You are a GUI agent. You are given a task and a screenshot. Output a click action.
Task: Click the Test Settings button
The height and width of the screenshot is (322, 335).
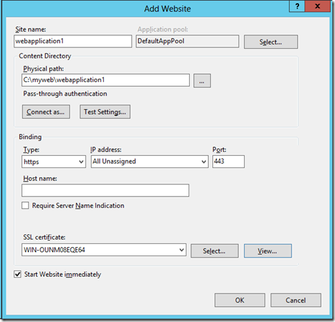105,112
